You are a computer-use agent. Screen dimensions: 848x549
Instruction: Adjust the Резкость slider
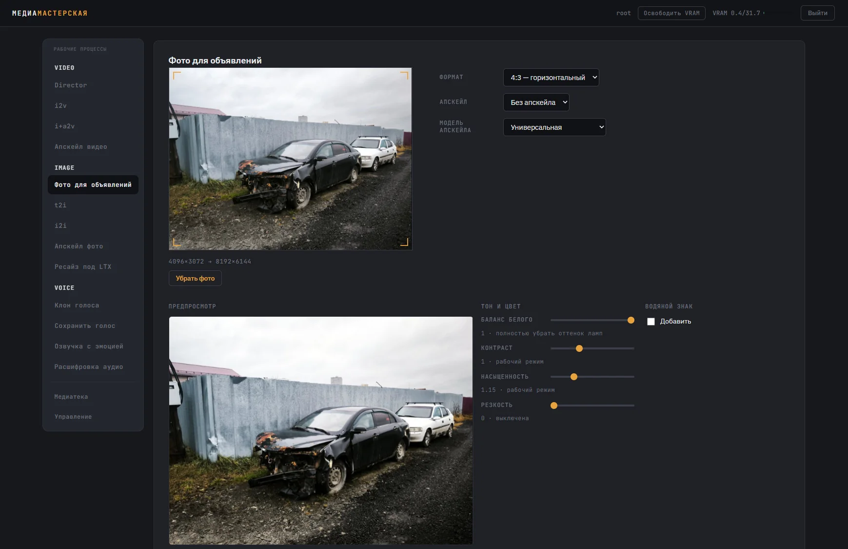tap(592, 406)
